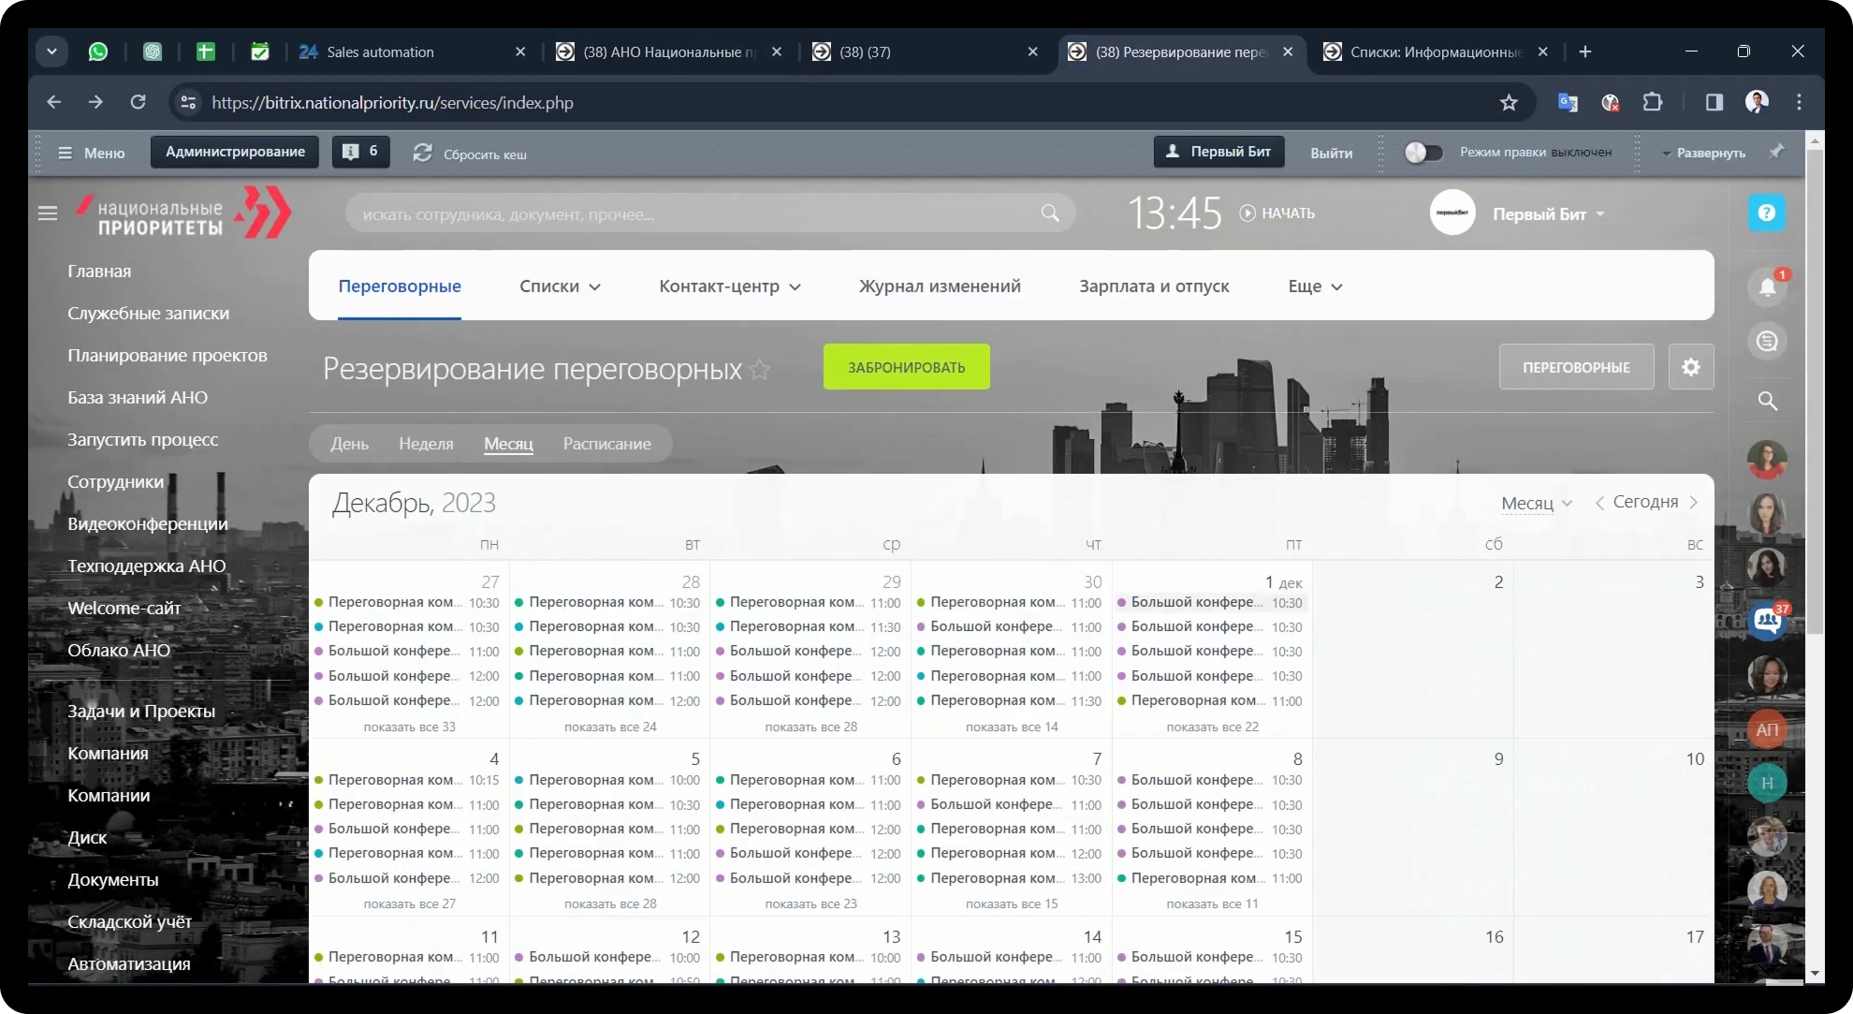Click magnifier icon in the search field

point(1050,214)
